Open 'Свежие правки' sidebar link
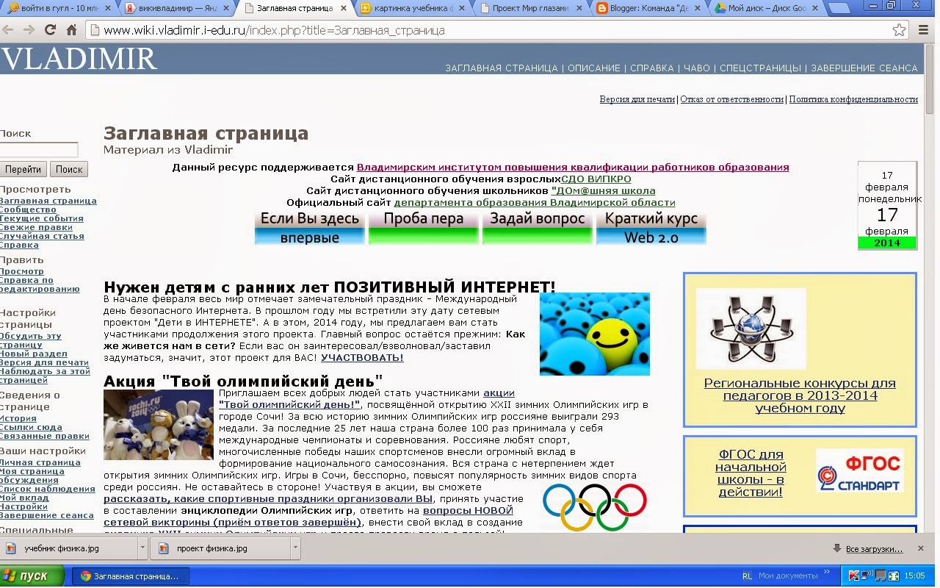Screen dimensions: 940x588 [x=36, y=227]
